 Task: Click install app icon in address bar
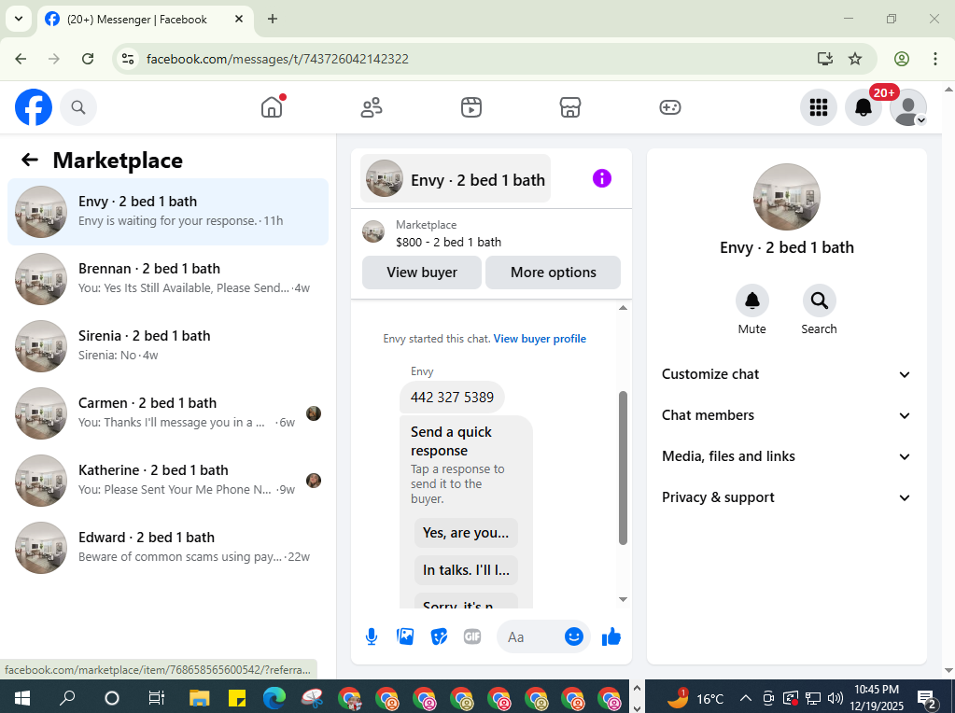click(x=824, y=59)
